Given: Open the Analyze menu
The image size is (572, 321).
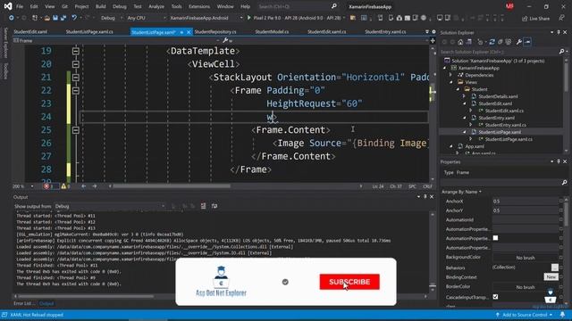Looking at the screenshot, I should tap(156, 6).
